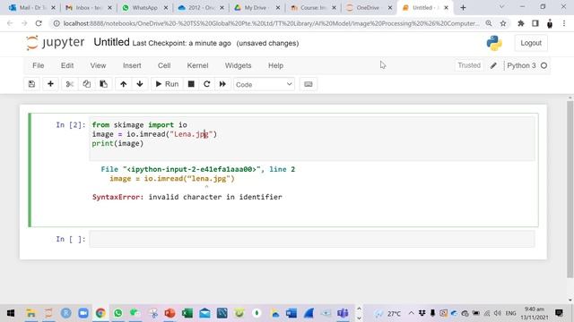The width and height of the screenshot is (574, 322).
Task: Open Microsoft Teams from taskbar
Action: (343, 313)
